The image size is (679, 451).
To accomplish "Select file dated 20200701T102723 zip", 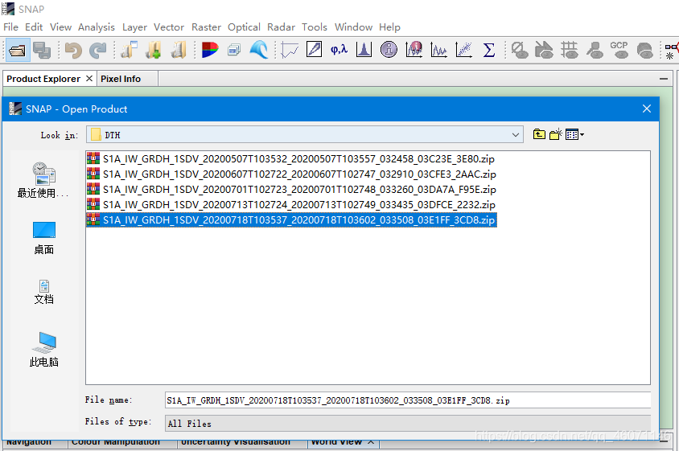I will point(292,189).
